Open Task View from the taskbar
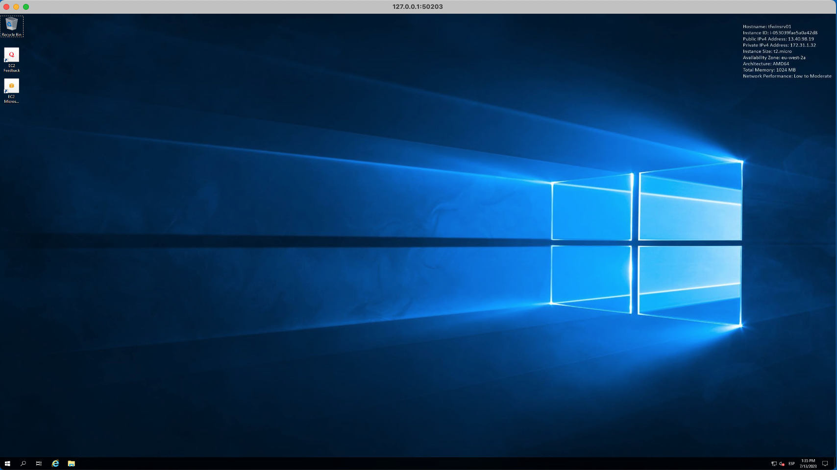 point(39,464)
